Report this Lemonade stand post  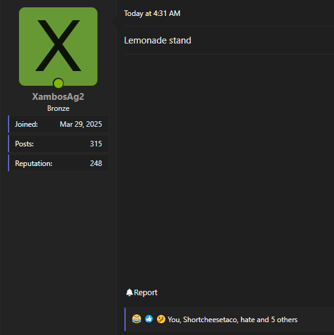tap(142, 292)
